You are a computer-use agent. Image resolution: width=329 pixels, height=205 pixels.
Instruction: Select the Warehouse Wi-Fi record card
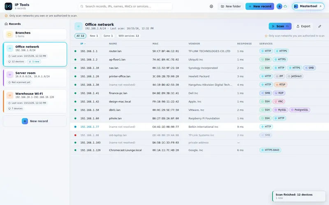click(35, 101)
